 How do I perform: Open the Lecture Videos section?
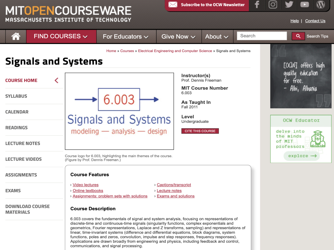pos(23,159)
